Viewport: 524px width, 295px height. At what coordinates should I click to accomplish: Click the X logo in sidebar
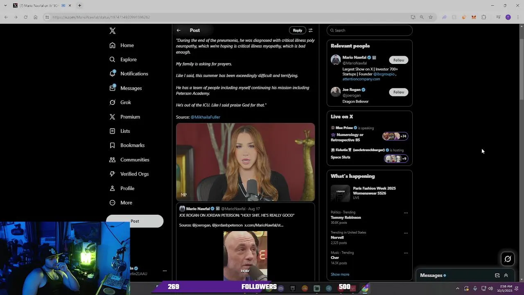(113, 31)
